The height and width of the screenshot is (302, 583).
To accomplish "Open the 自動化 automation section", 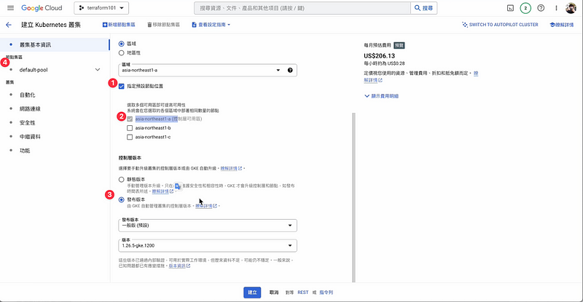I will [x=28, y=95].
